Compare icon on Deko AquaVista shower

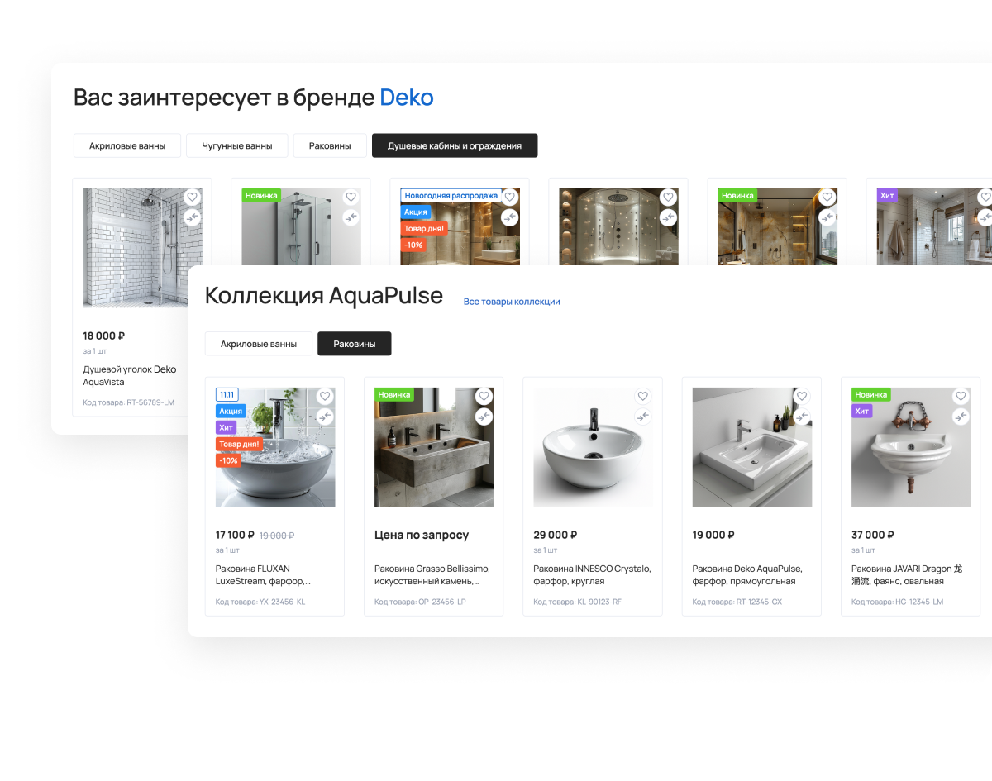click(x=192, y=217)
